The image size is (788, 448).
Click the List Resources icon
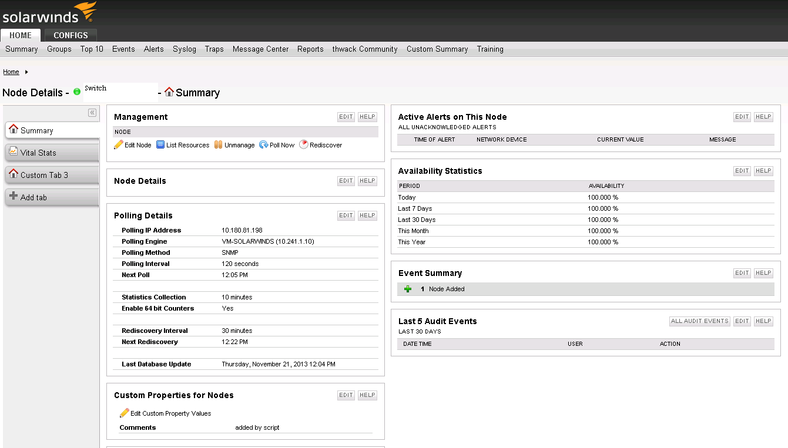(160, 145)
